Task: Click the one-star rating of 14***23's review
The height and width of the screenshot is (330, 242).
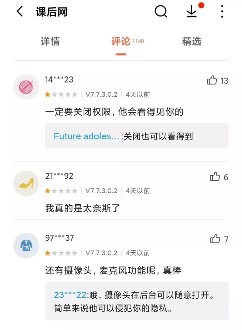Action: tap(61, 95)
